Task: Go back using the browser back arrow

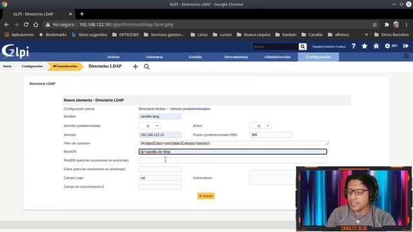Action: click(6, 24)
